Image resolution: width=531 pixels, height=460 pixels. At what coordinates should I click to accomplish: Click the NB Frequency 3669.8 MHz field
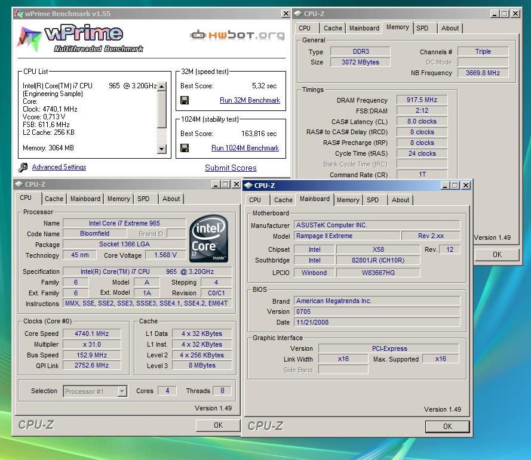(483, 73)
